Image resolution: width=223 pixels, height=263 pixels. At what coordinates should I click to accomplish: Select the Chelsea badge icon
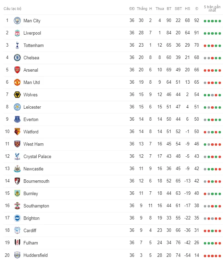[x=17, y=58]
